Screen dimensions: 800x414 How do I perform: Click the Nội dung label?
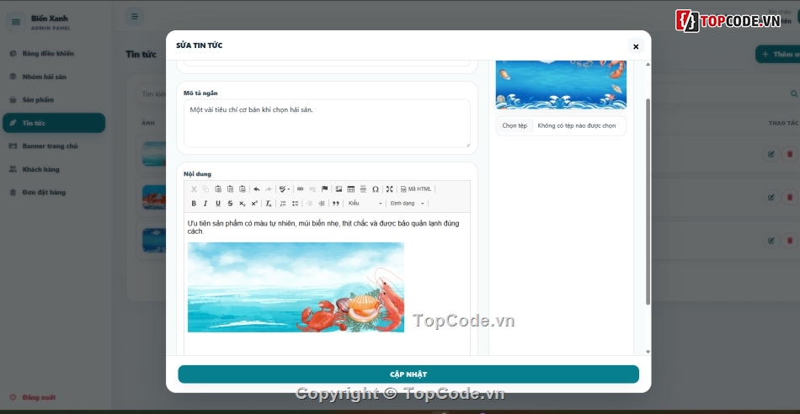click(197, 174)
